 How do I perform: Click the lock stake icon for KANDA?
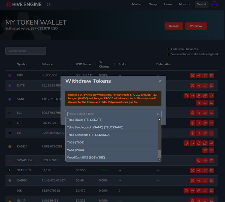pyautogui.click(x=199, y=143)
